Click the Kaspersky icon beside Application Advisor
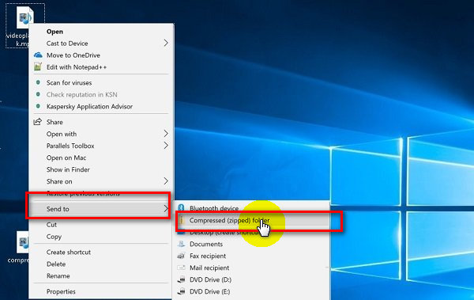Image resolution: width=474 pixels, height=300 pixels. point(38,106)
